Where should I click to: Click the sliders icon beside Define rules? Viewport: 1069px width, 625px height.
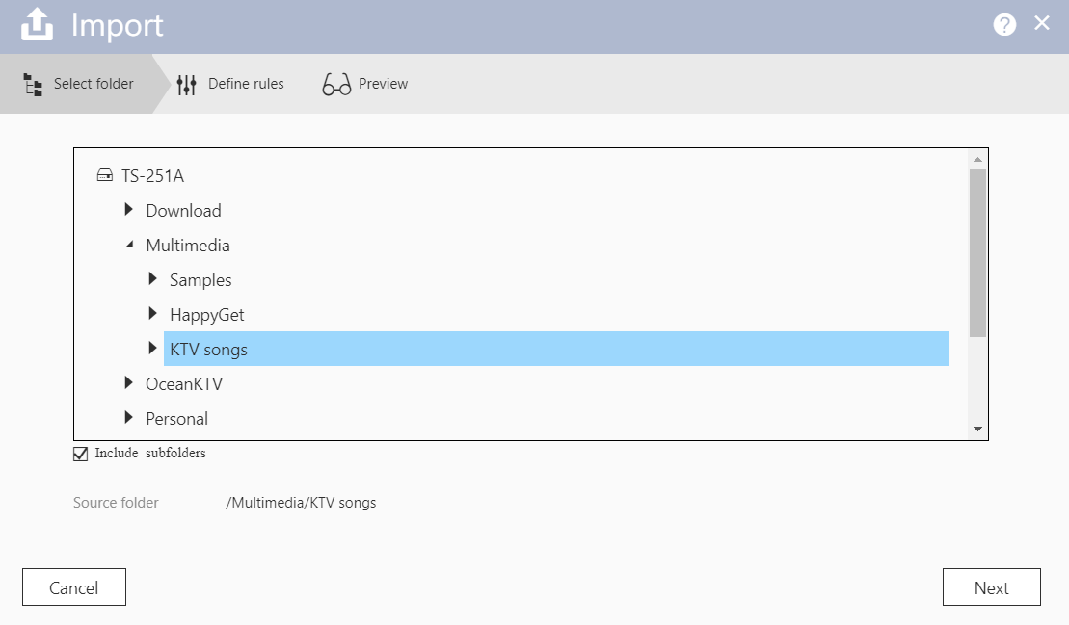coord(187,85)
